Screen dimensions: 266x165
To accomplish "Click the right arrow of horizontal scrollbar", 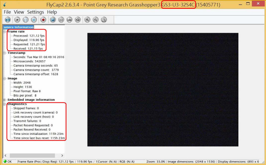I will coord(63,155).
